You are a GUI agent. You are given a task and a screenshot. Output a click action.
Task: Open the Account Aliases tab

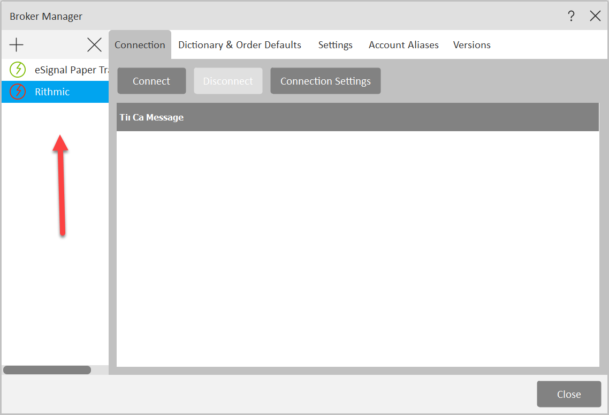404,45
